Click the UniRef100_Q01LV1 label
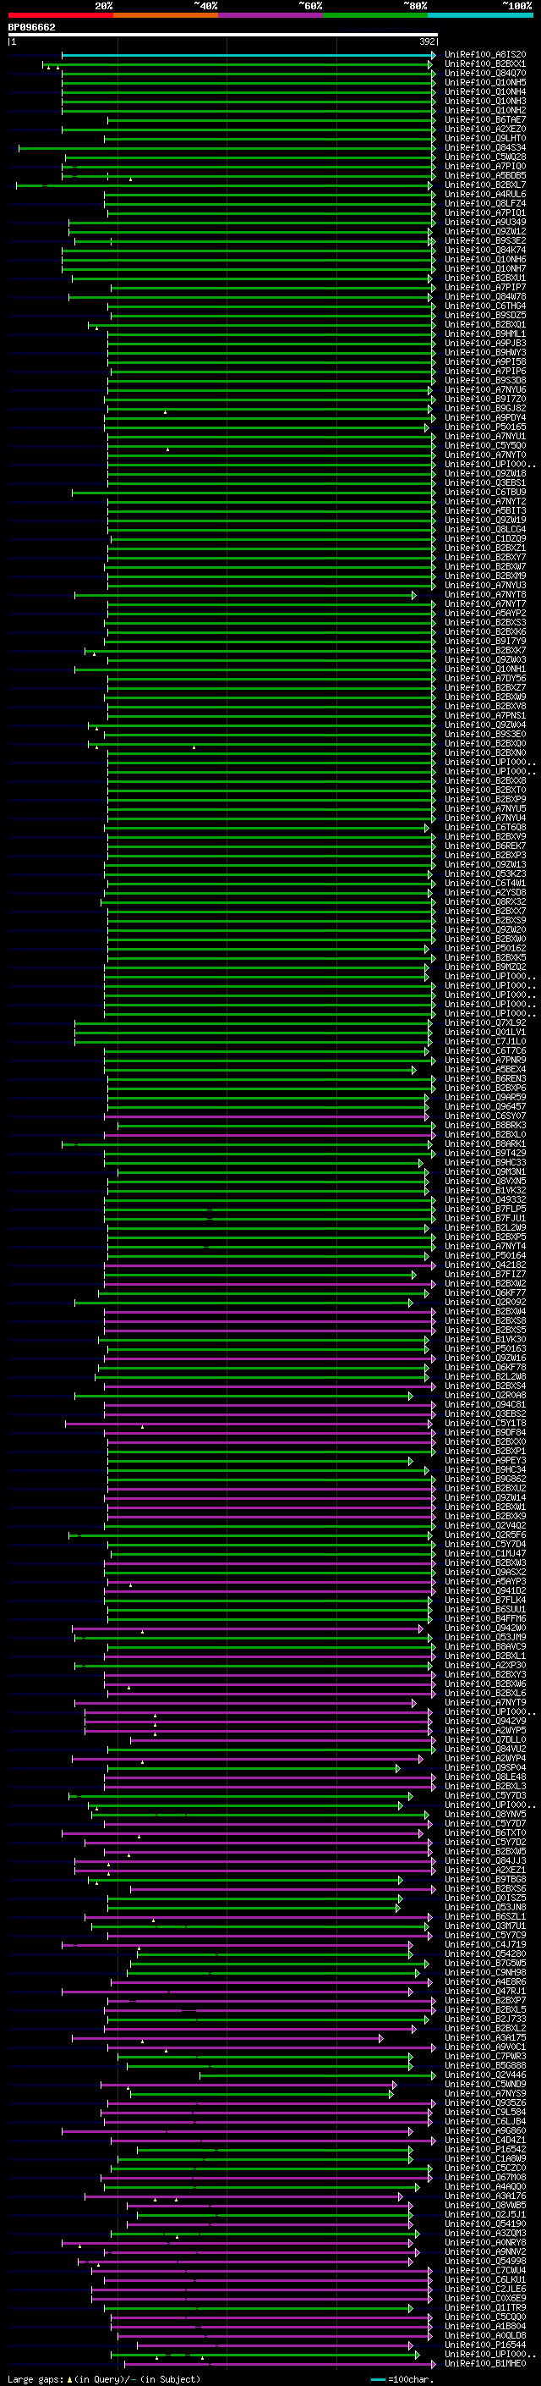Viewport: 541px width, 2386px height. pos(485,1032)
